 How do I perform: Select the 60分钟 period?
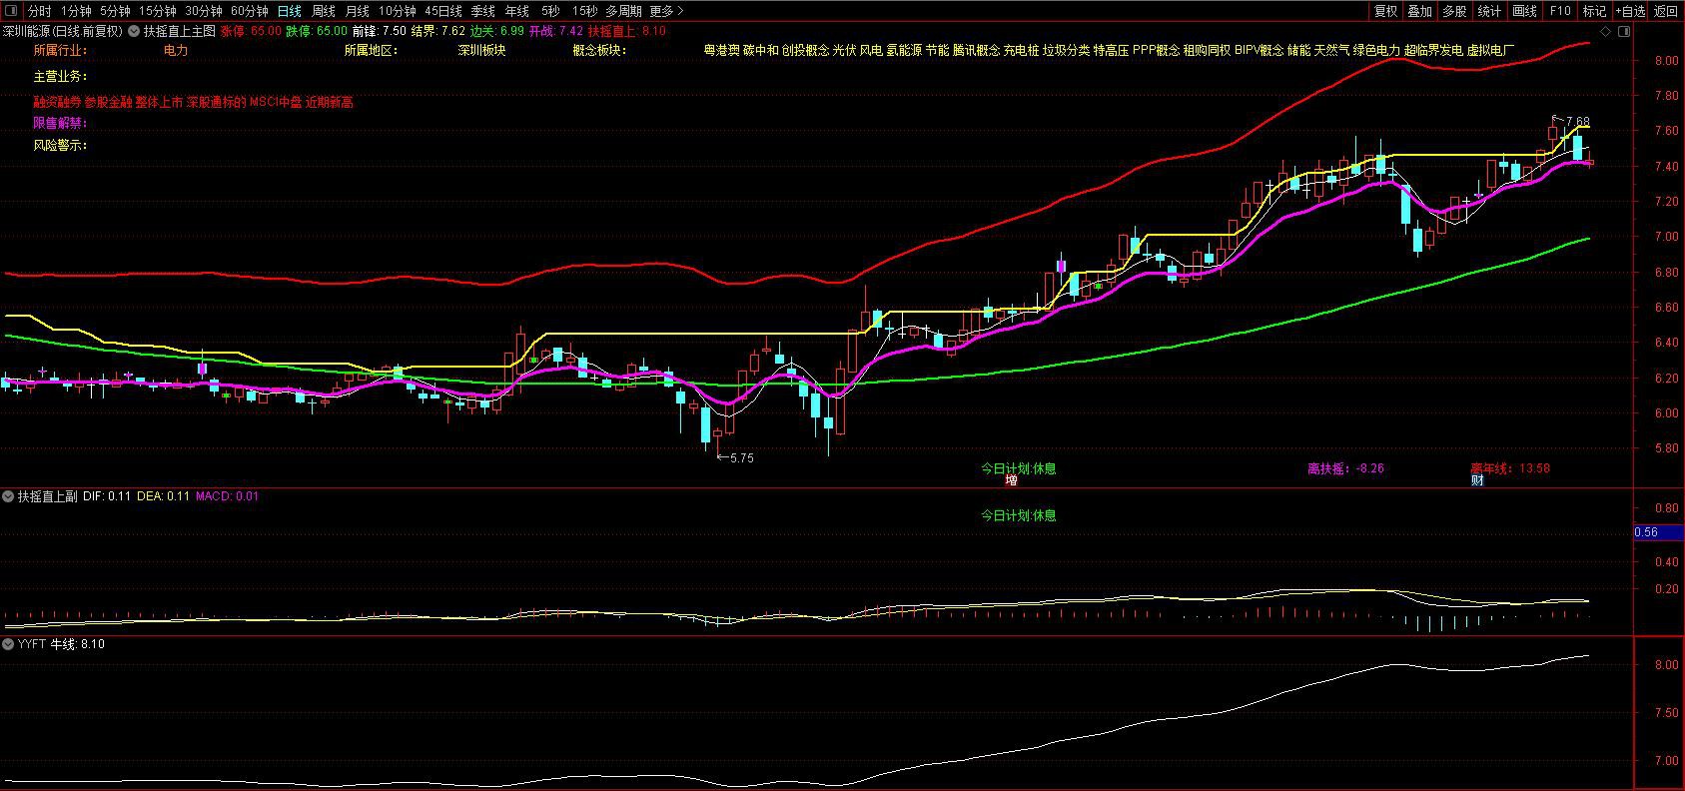[x=250, y=11]
